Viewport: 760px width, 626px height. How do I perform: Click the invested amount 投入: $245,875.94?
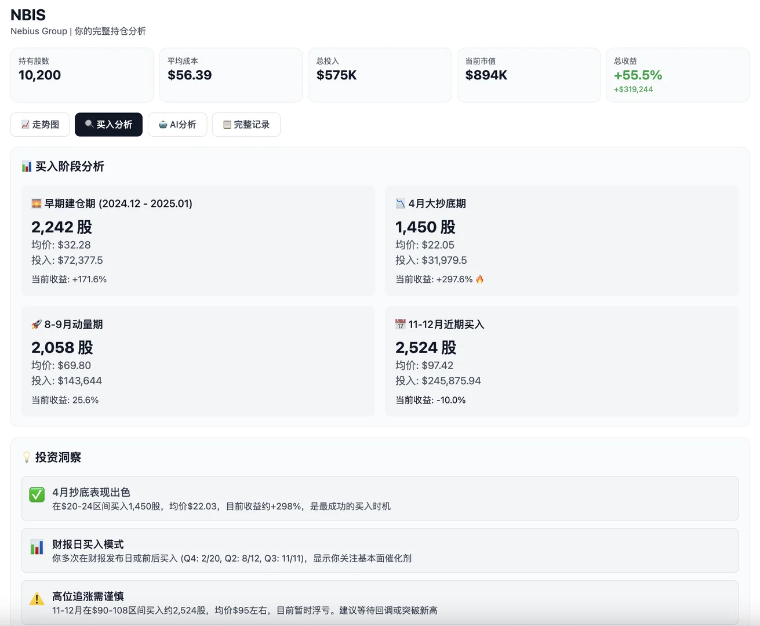pos(438,381)
